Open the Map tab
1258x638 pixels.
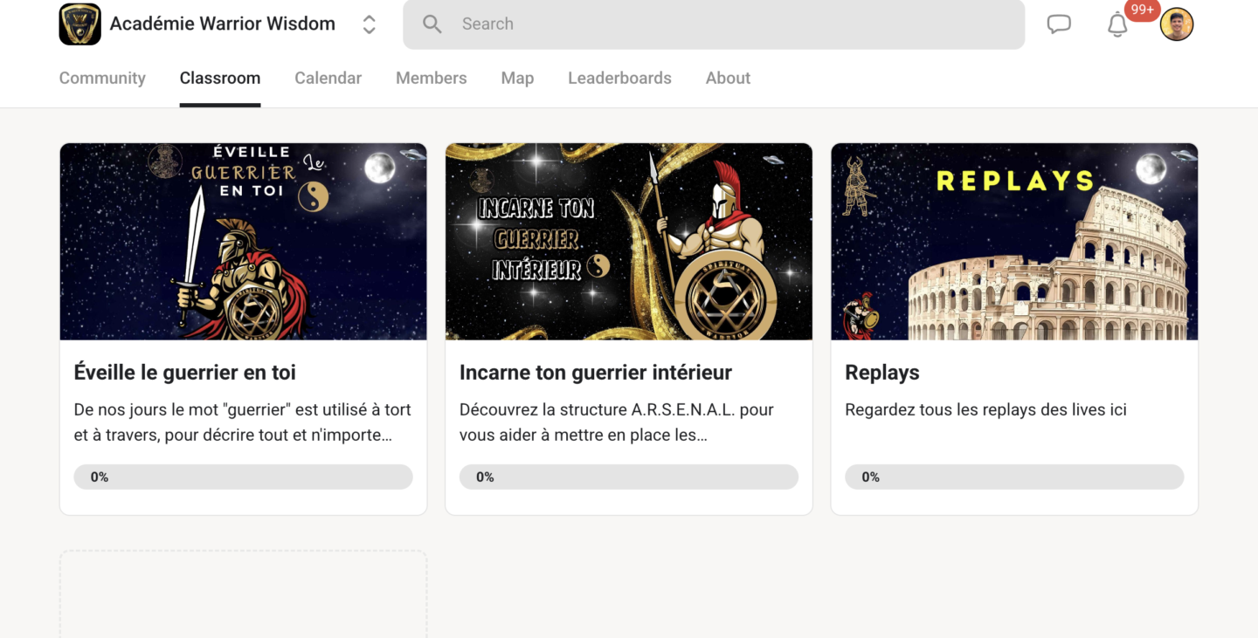tap(517, 78)
